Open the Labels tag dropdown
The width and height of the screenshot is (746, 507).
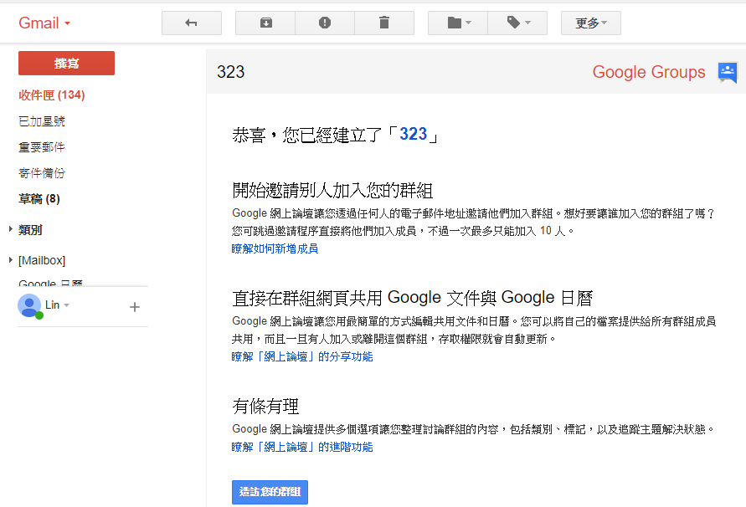517,23
